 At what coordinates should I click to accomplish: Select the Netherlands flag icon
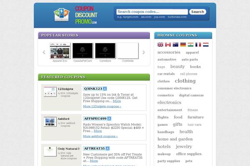click(x=206, y=45)
